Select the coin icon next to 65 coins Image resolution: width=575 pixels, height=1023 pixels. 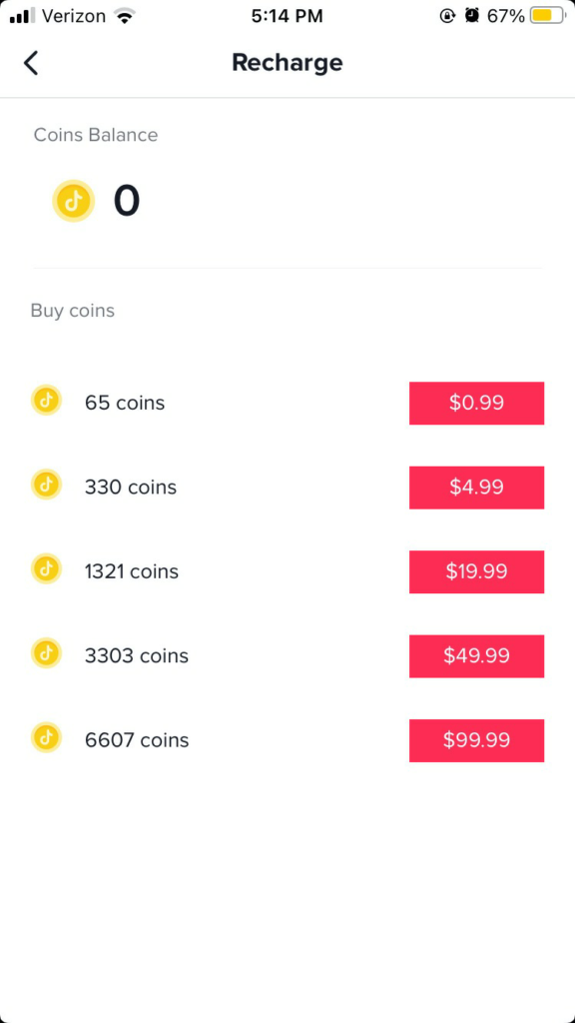click(x=46, y=403)
